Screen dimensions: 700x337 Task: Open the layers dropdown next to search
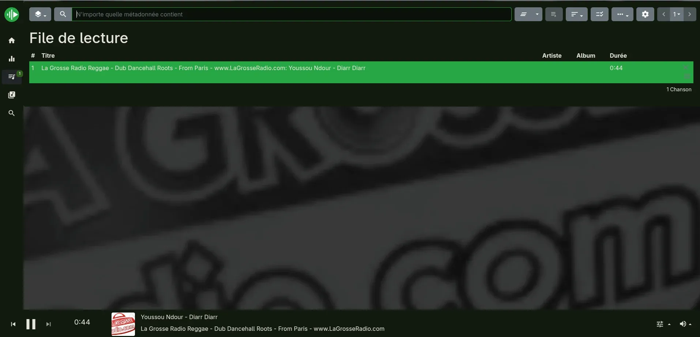(40, 14)
